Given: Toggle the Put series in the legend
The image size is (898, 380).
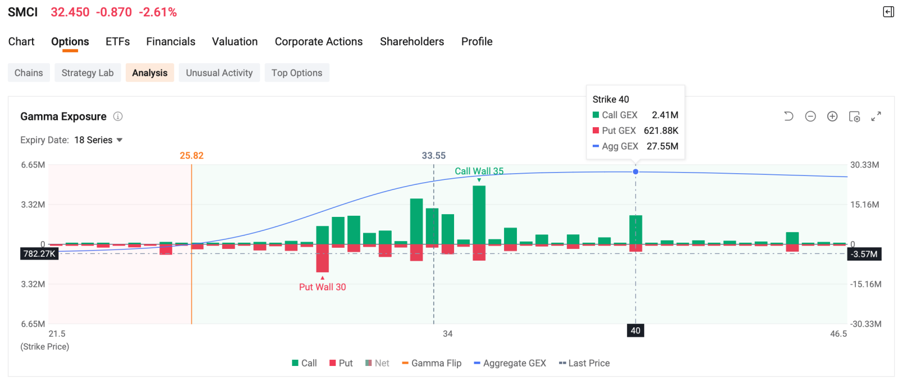Looking at the screenshot, I should 341,363.
